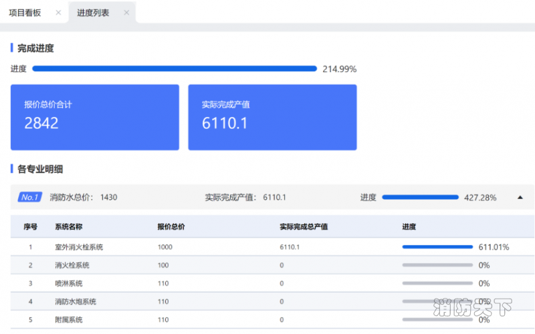Select the 消防水炮系统 row name
This screenshot has width=535, height=334.
pyautogui.click(x=76, y=301)
